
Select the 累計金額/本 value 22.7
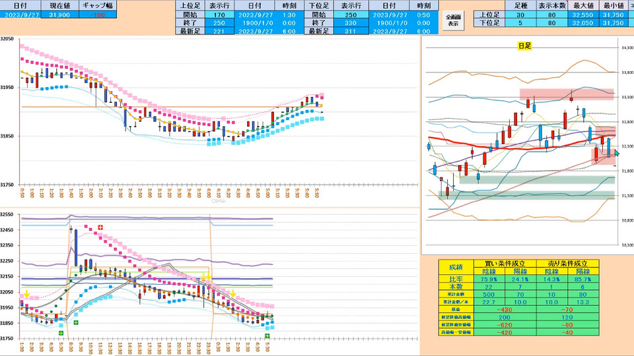pos(489,302)
